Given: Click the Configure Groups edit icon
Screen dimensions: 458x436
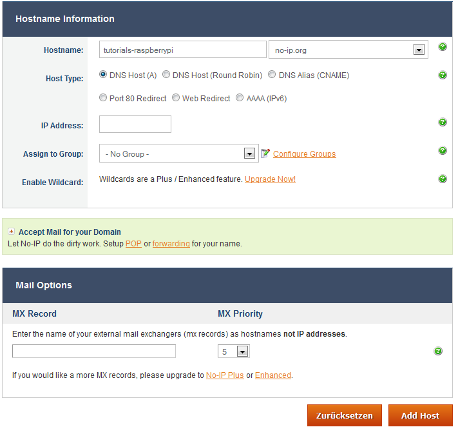Looking at the screenshot, I should (x=265, y=154).
